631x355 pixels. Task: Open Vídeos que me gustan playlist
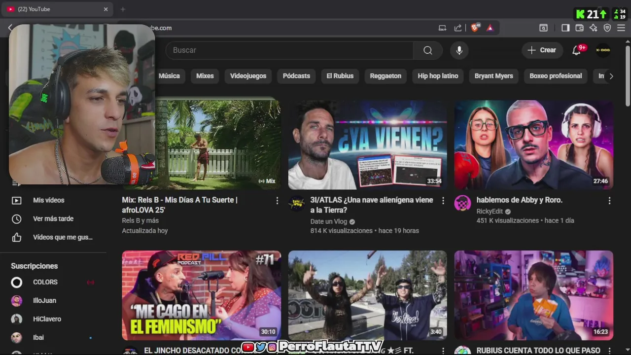coord(63,238)
